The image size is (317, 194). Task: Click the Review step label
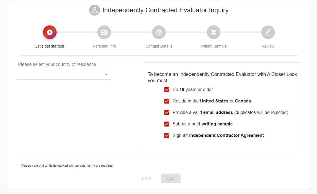268,46
